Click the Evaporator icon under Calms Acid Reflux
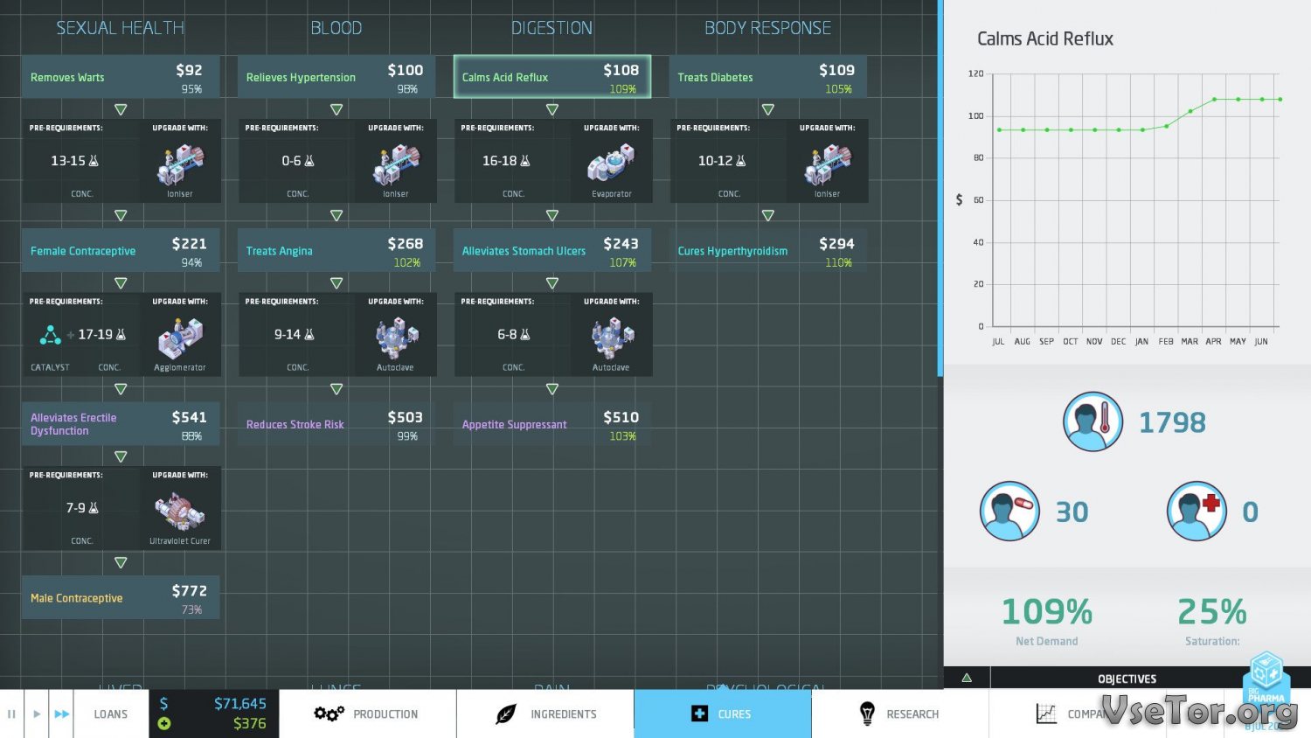Viewport: 1311px width, 738px height. [611, 164]
